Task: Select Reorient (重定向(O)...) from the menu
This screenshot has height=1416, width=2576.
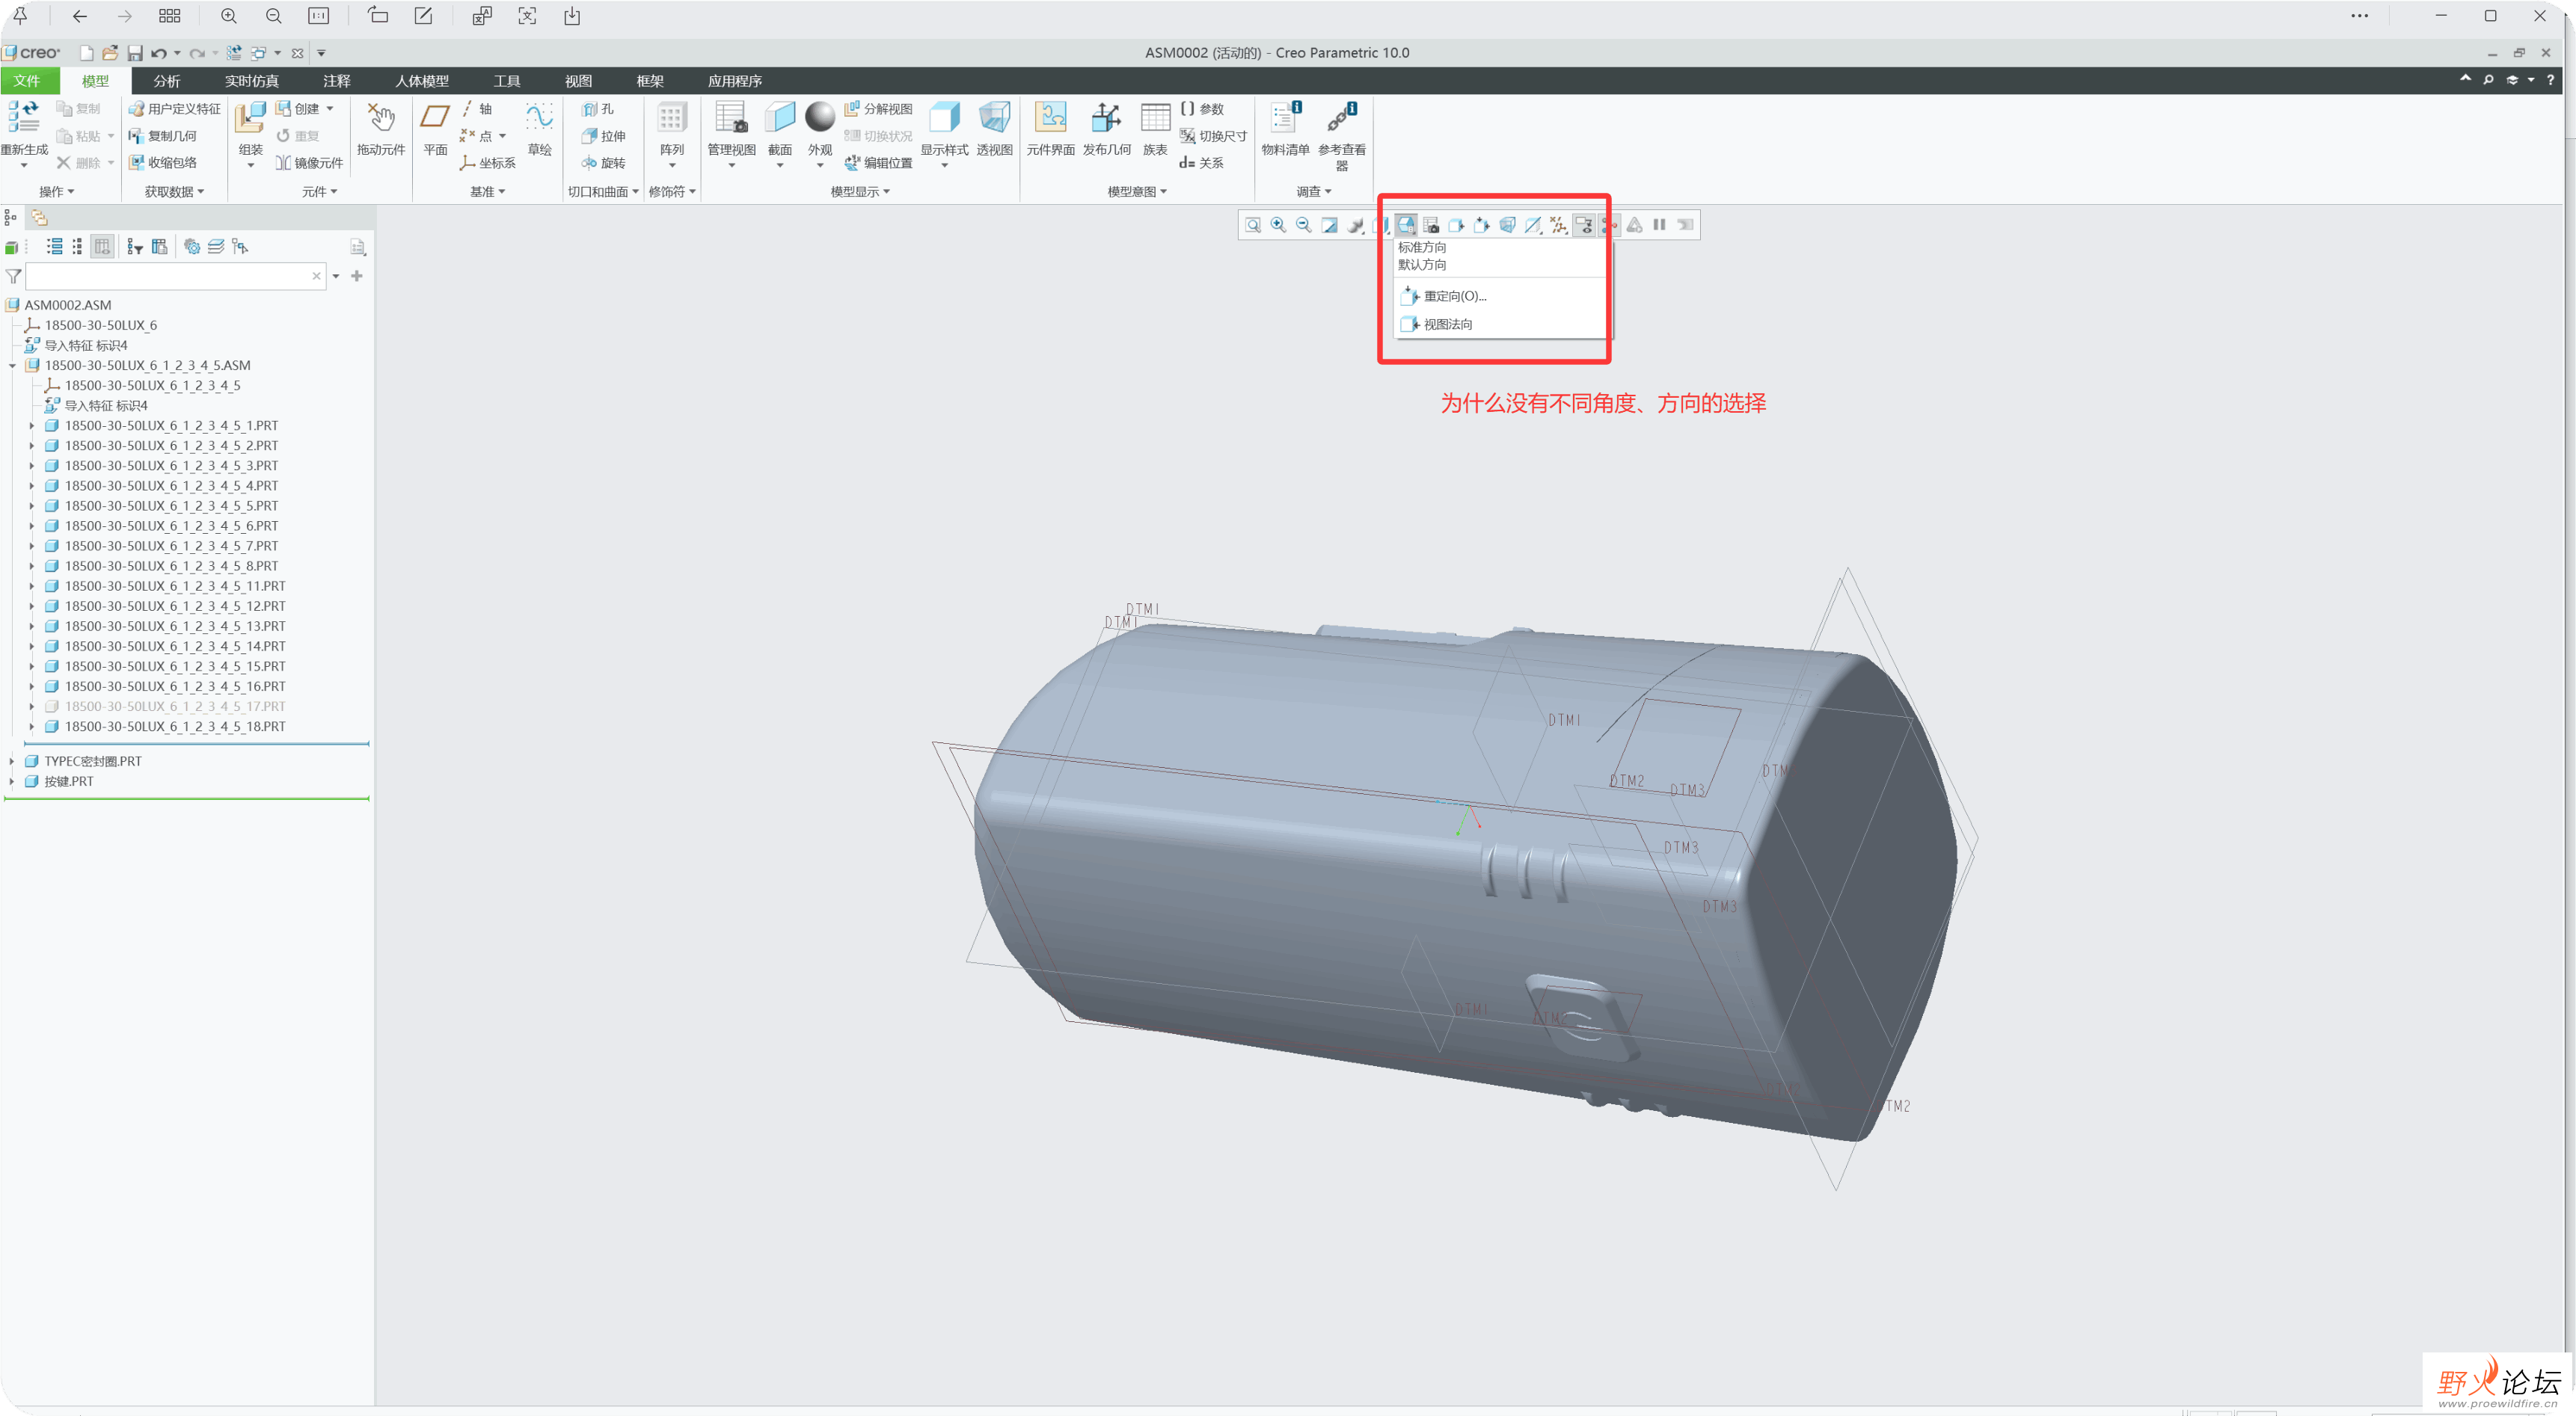Action: (x=1454, y=297)
